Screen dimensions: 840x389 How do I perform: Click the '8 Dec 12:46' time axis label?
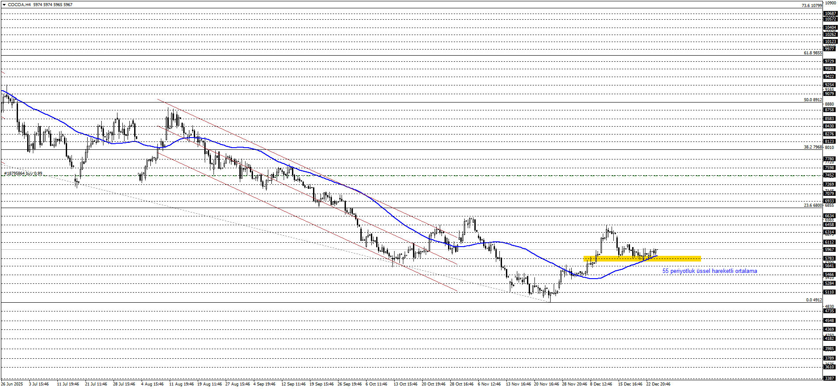[x=601, y=384]
